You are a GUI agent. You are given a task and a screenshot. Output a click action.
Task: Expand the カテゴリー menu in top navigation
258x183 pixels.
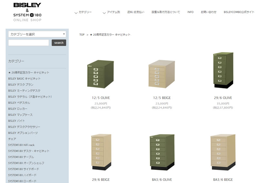pos(83,12)
